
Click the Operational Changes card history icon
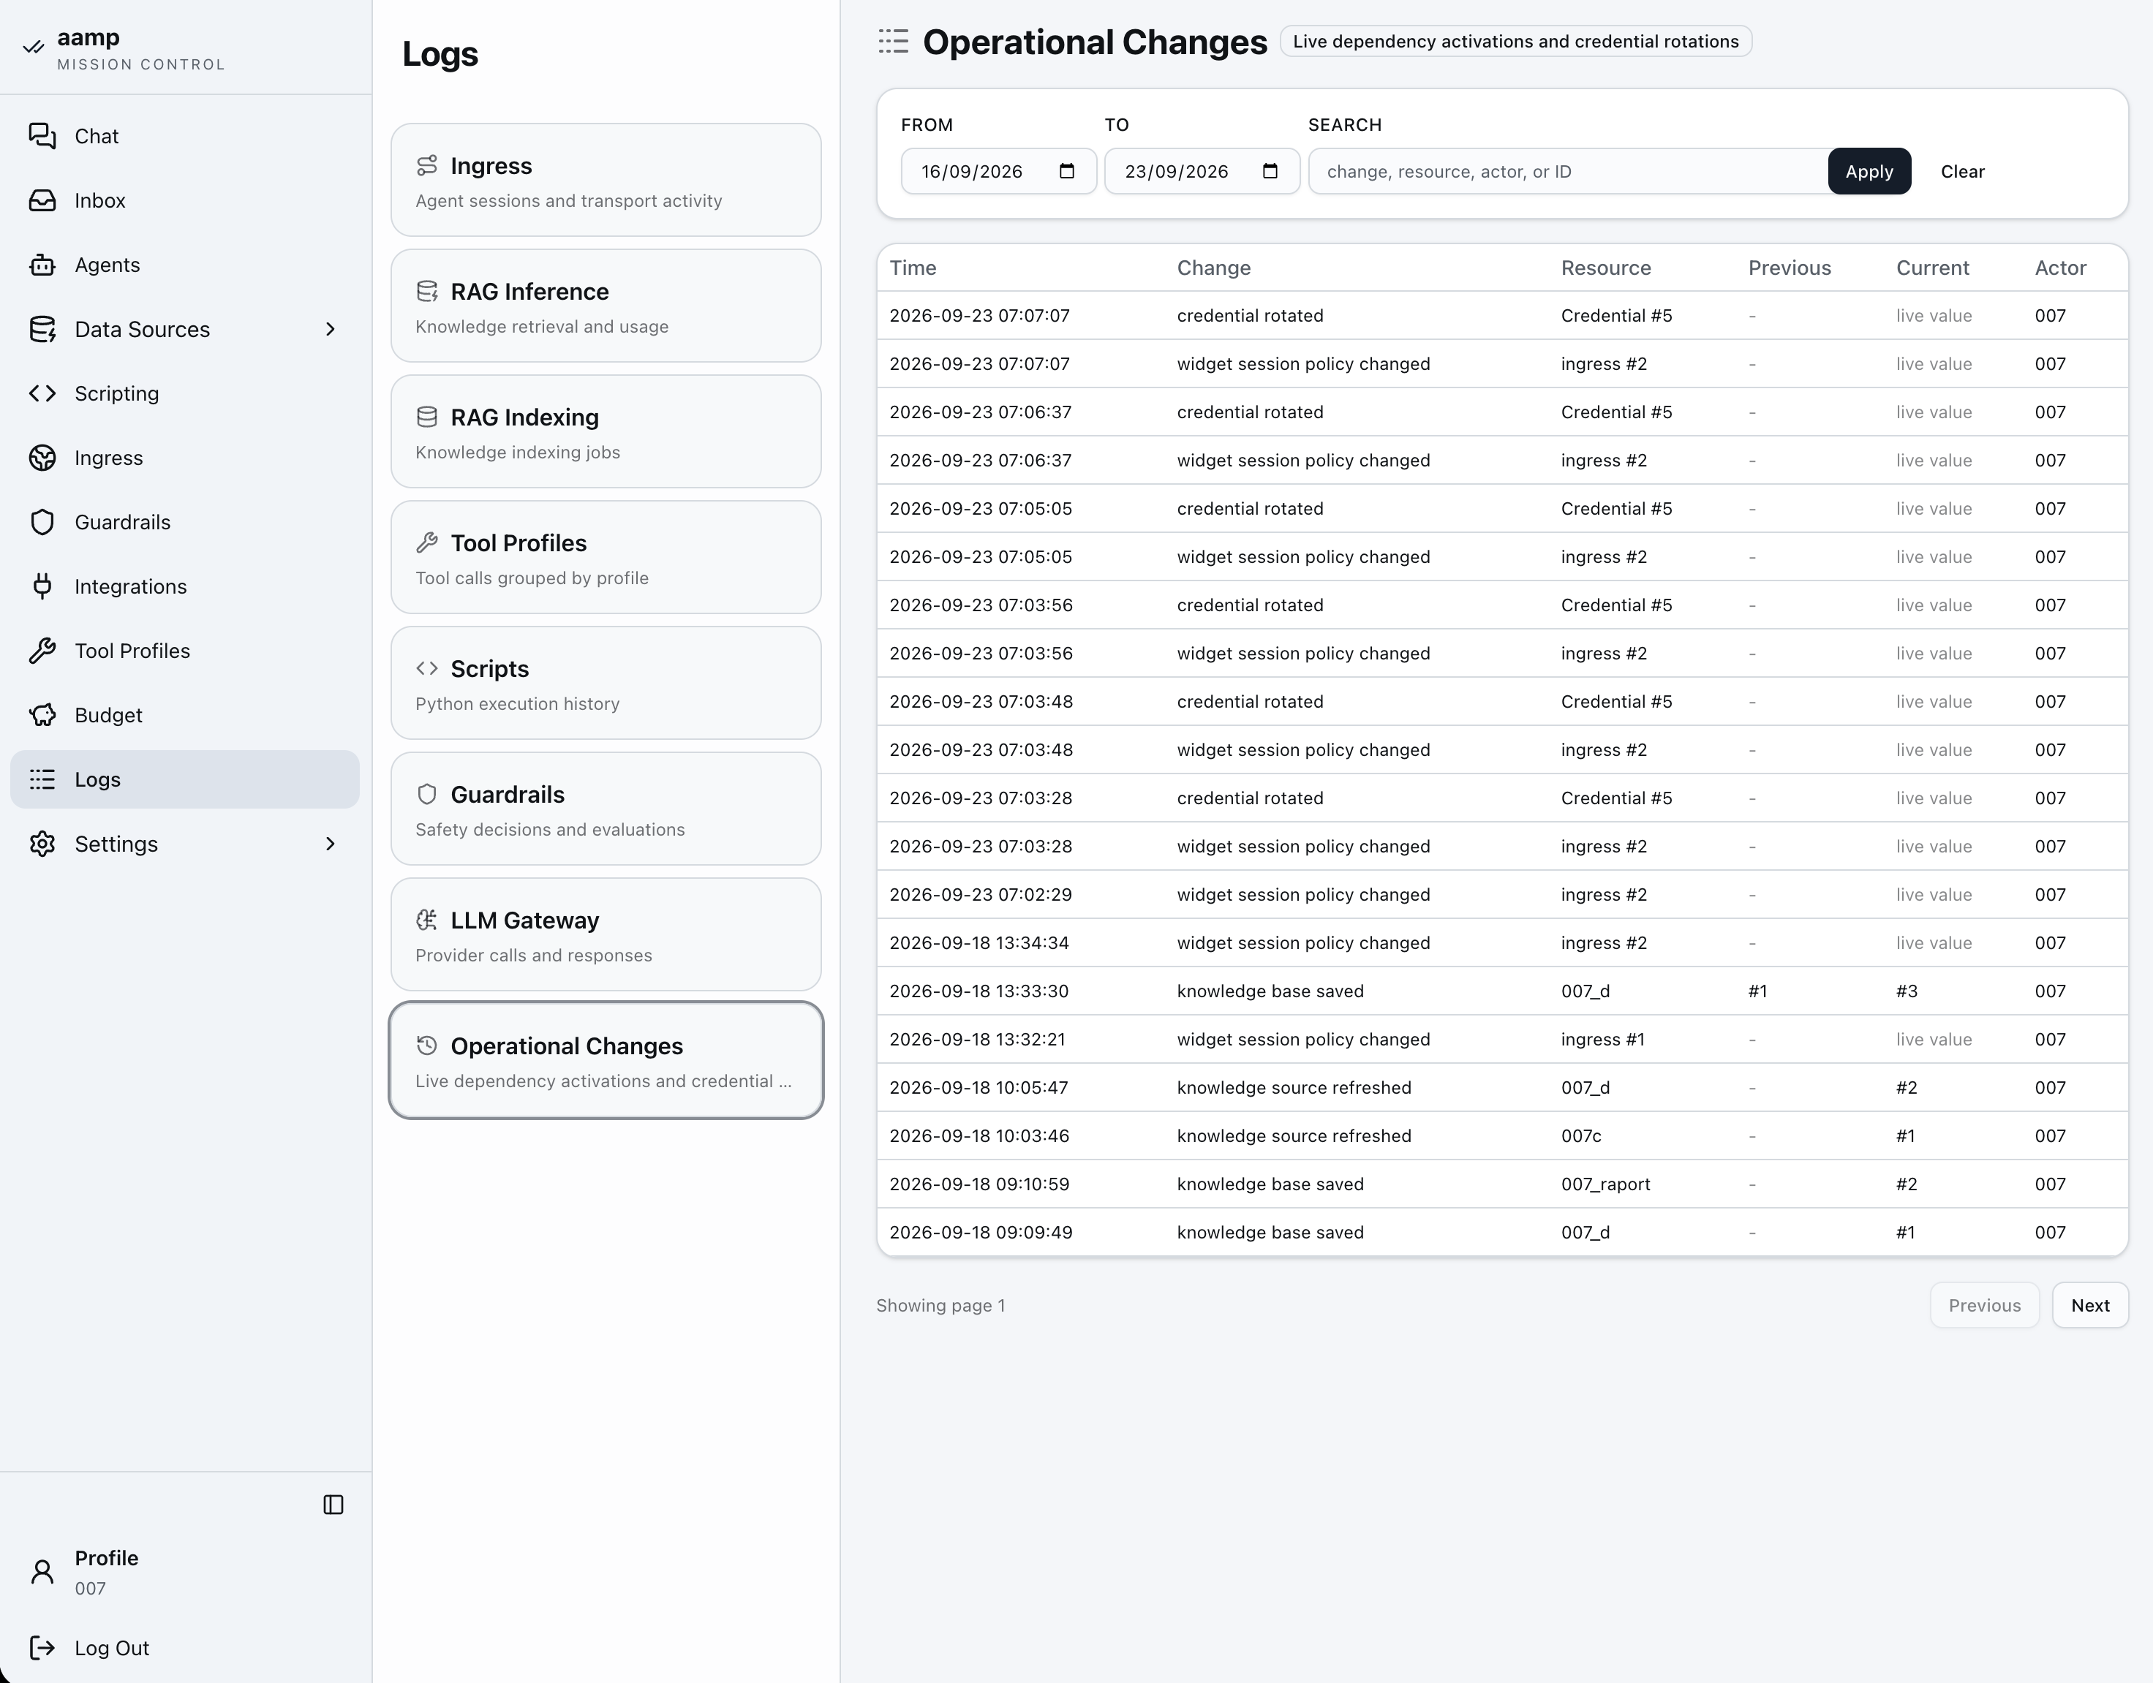tap(427, 1045)
